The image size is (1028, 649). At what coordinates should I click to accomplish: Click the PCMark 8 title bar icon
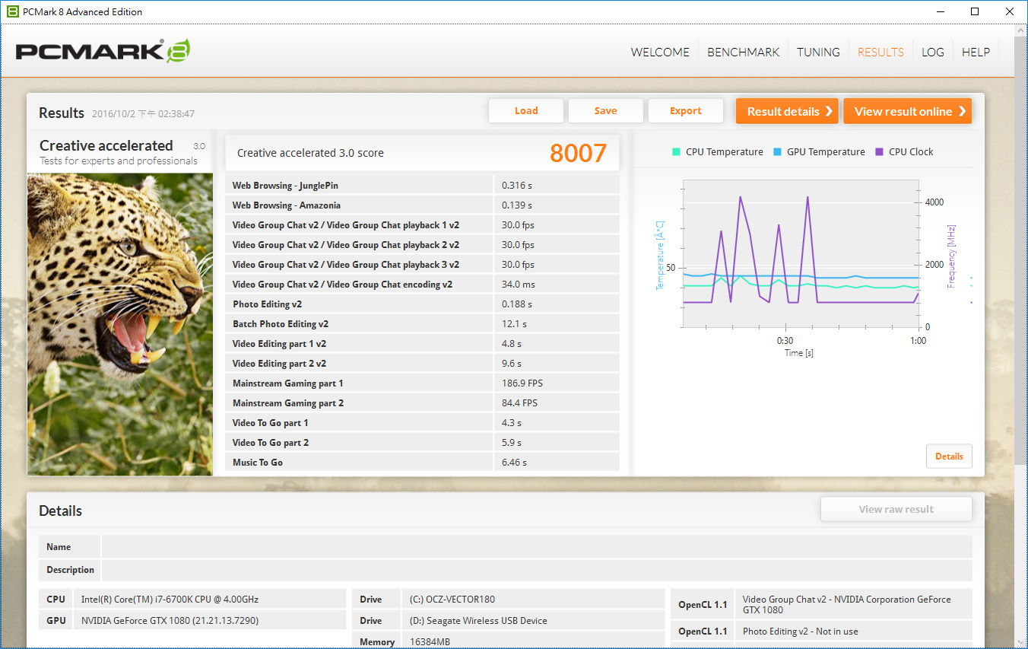(x=12, y=11)
